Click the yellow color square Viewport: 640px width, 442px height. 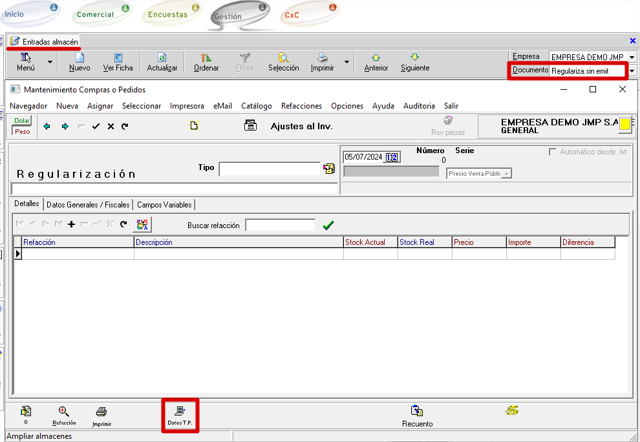click(x=624, y=125)
